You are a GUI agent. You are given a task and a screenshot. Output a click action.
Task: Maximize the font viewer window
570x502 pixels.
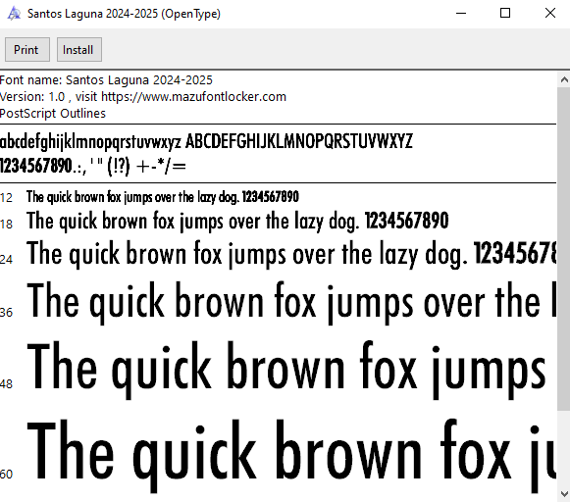tap(505, 14)
